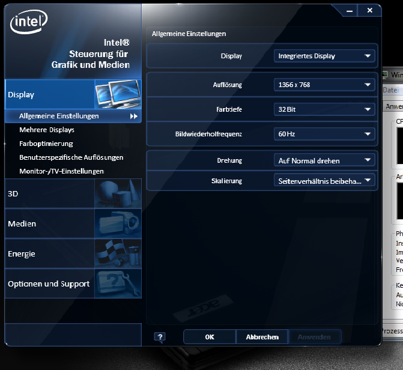Screen dimensions: 403x370
Task: Open Monitor-/TV-Einstellungen
Action: [x=61, y=171]
